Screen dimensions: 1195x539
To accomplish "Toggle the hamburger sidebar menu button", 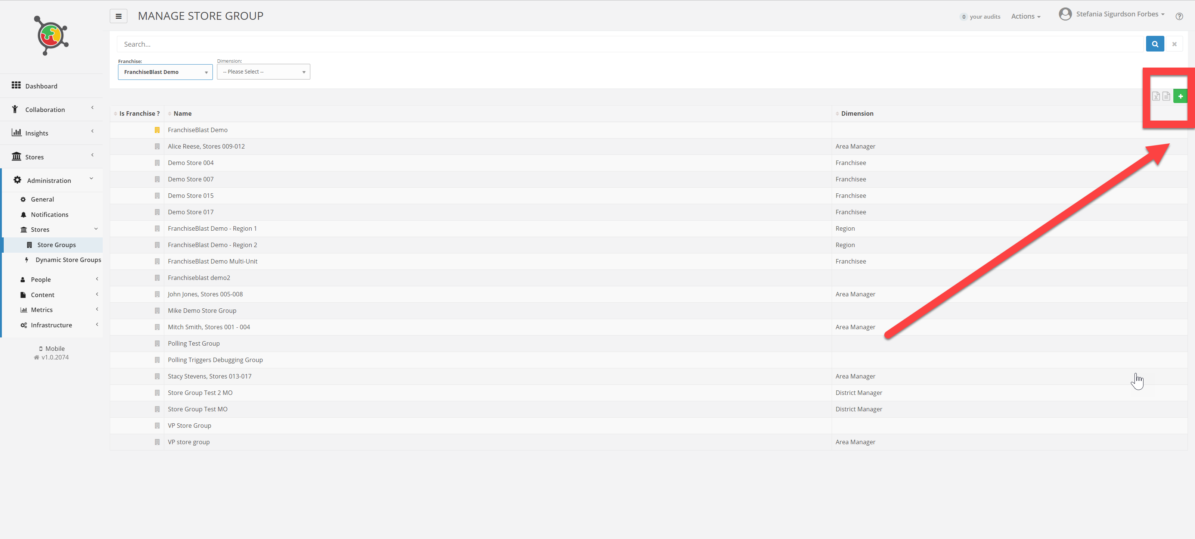I will tap(118, 16).
